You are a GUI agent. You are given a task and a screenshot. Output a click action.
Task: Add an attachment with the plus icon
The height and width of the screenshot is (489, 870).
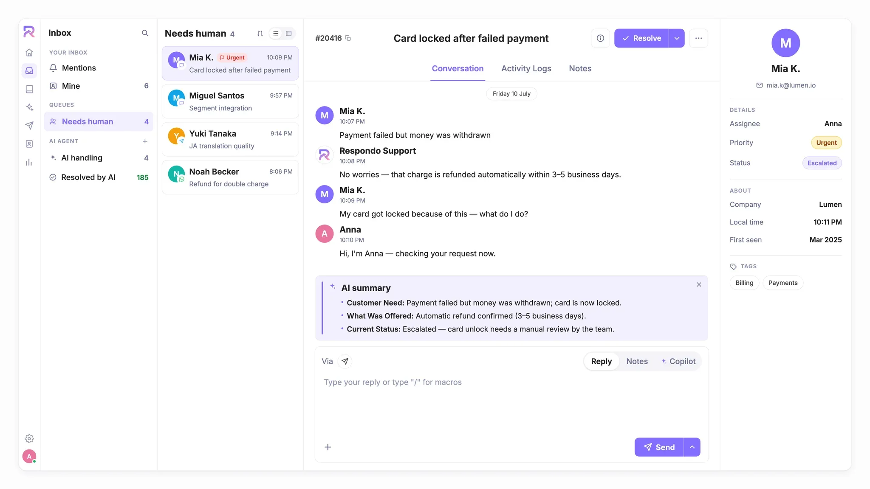[x=328, y=447]
